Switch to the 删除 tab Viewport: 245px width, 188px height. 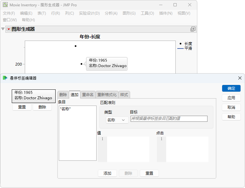(x=63, y=94)
